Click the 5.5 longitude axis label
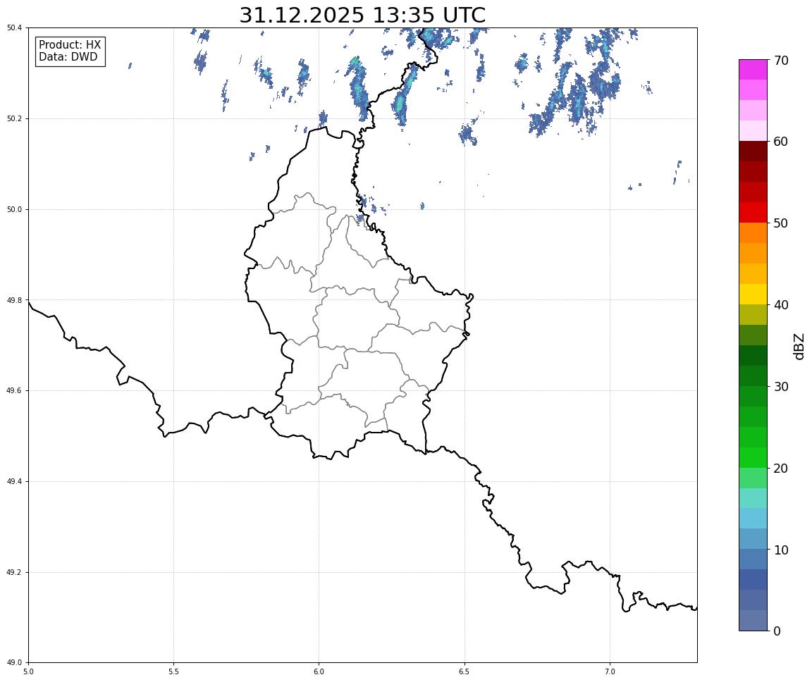This screenshot has height=682, width=812. (173, 672)
